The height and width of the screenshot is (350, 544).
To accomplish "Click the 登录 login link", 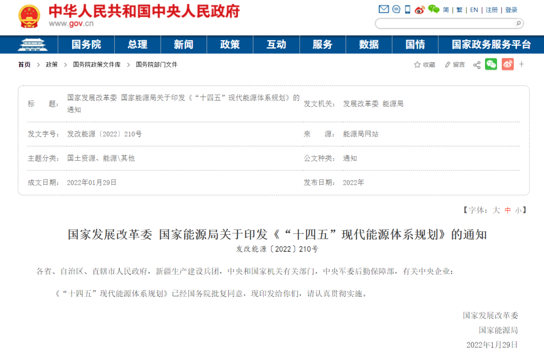I will click(x=511, y=9).
